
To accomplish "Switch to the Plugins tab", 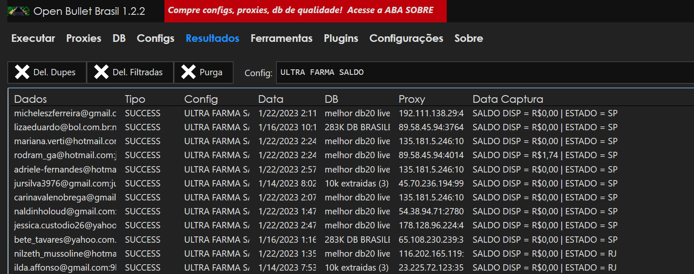I will click(x=341, y=38).
